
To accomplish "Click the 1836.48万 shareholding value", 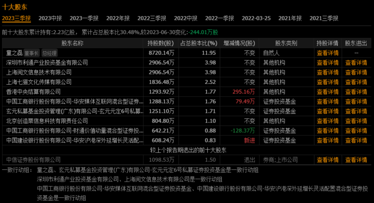I will [x=161, y=82].
